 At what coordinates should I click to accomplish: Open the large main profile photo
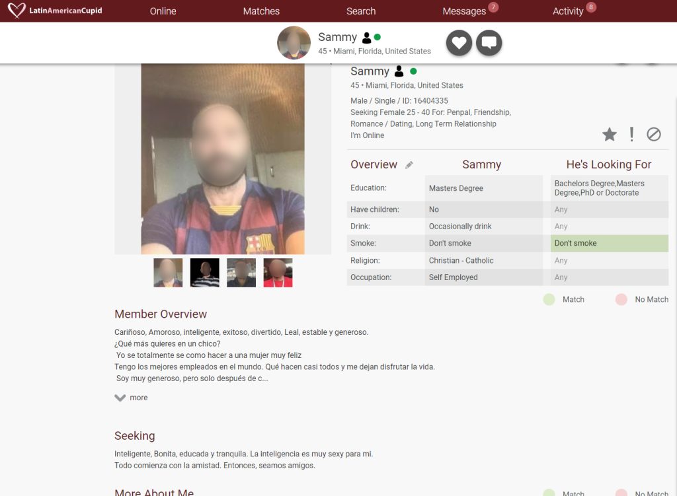tap(223, 159)
